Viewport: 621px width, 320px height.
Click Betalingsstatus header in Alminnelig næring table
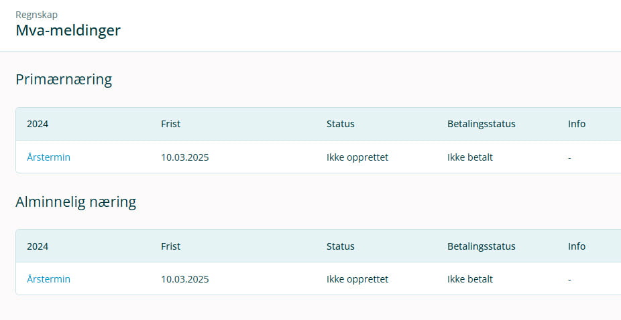pyautogui.click(x=481, y=246)
